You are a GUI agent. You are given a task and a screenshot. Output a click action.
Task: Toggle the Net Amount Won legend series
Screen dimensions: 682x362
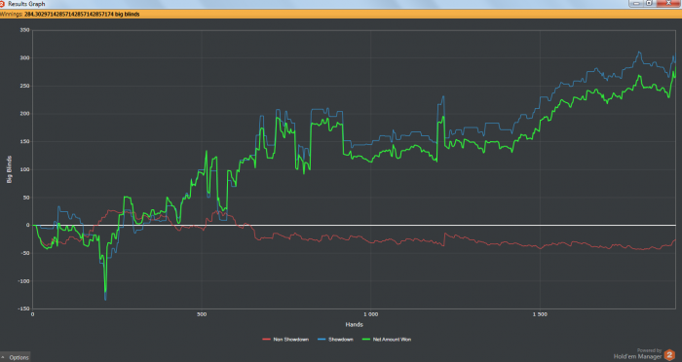tap(387, 340)
